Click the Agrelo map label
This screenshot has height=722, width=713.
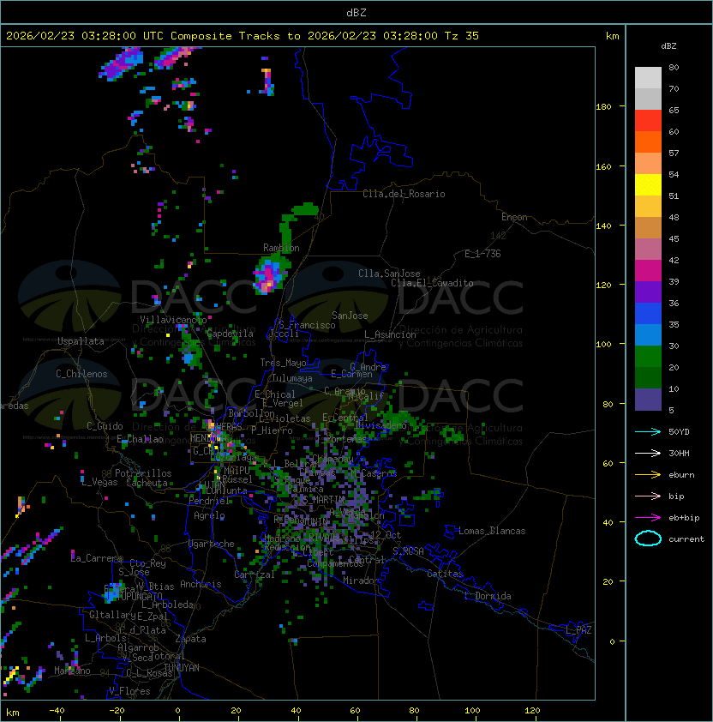[x=209, y=515]
